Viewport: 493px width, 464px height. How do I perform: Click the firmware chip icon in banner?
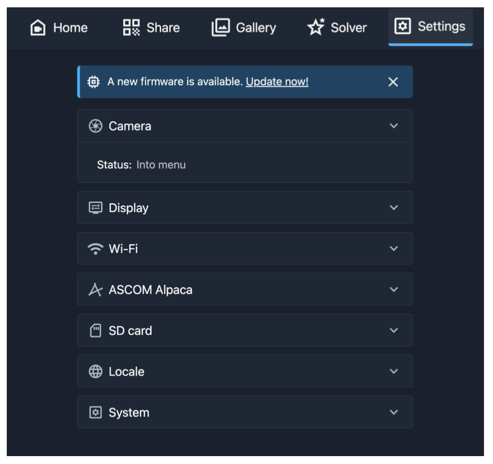pos(94,82)
